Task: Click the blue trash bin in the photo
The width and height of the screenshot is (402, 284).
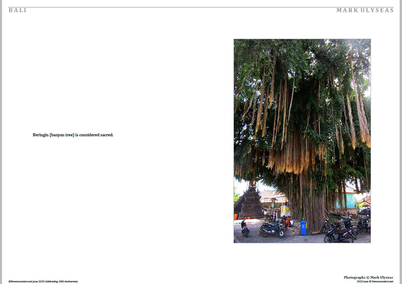Action: pyautogui.click(x=303, y=228)
